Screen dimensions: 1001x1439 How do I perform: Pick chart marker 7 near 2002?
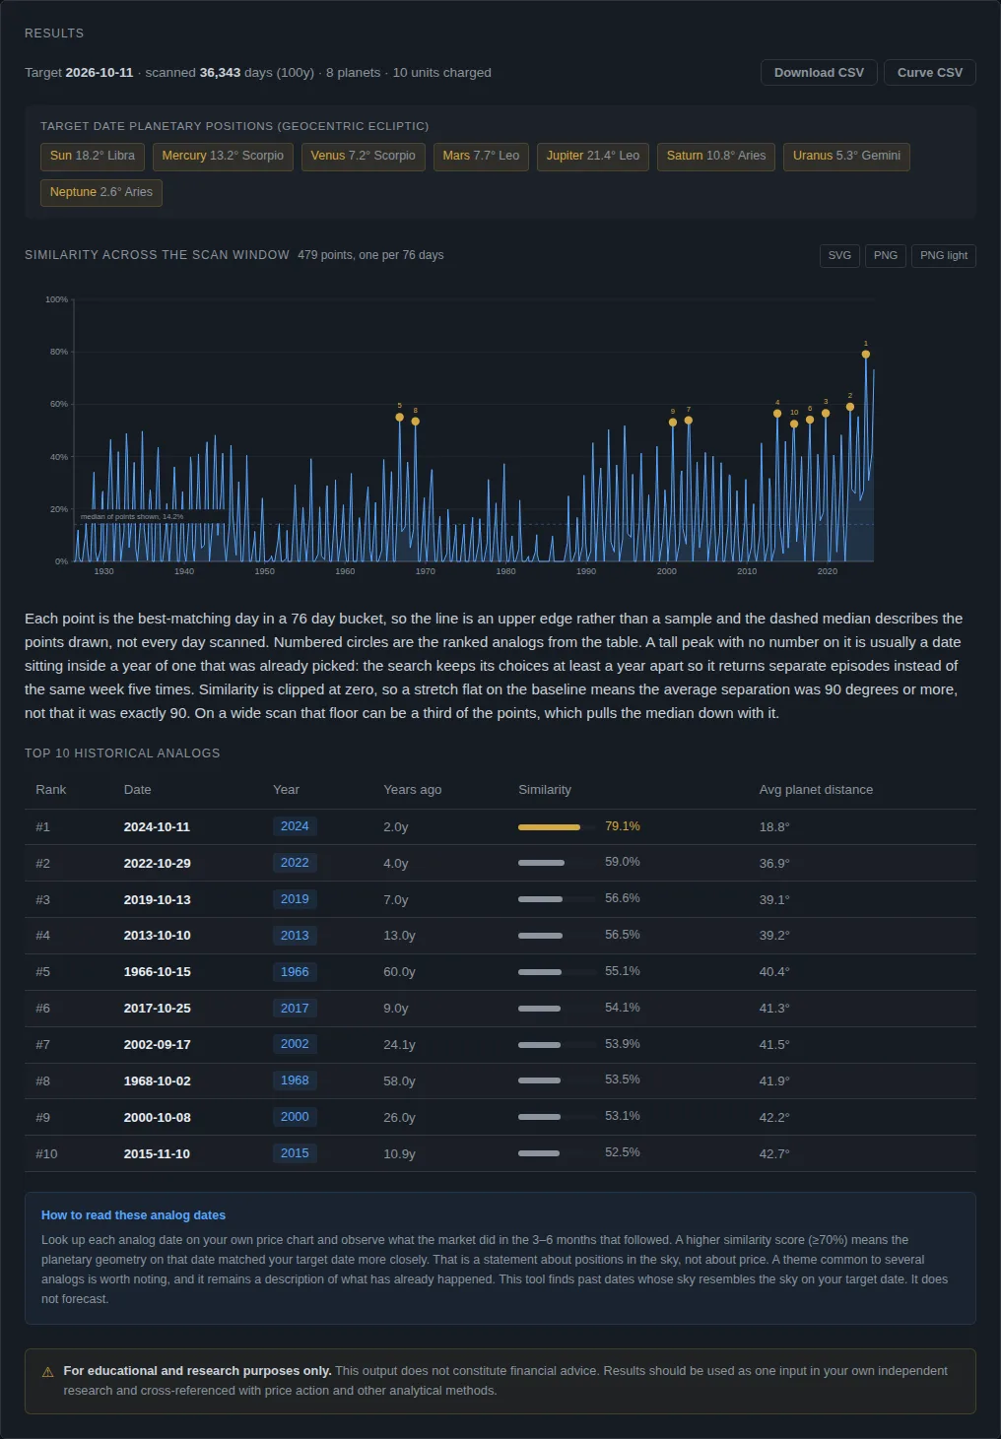[x=689, y=421]
